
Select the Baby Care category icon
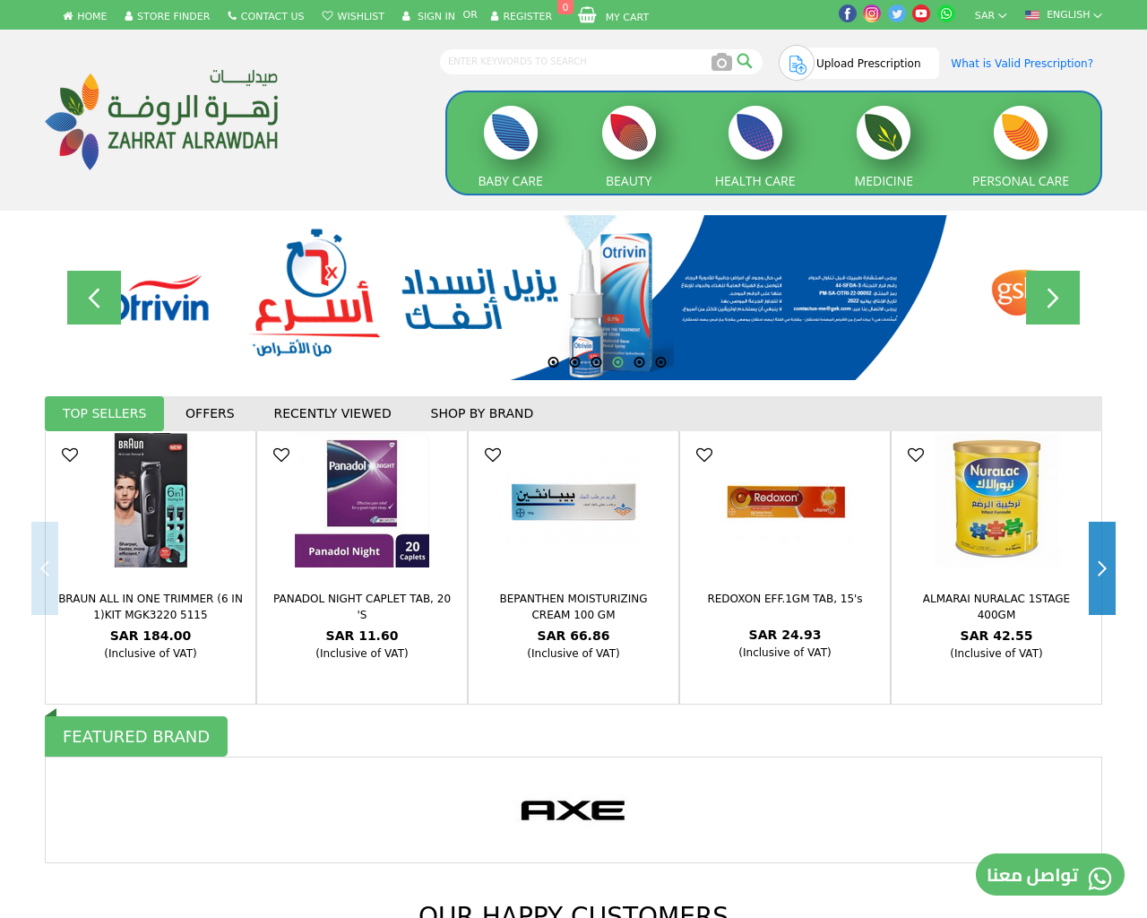[511, 133]
